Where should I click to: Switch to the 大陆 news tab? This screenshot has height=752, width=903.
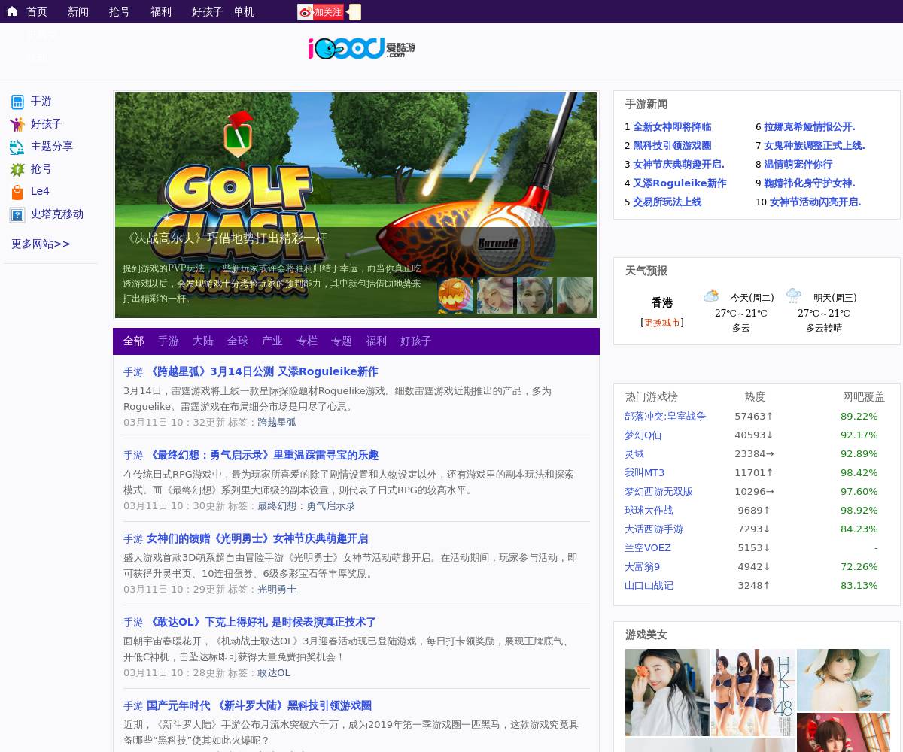[203, 341]
